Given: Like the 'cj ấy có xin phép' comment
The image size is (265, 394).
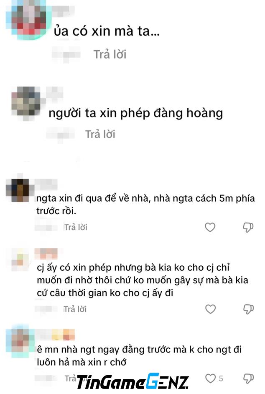Looking at the screenshot, I should click(x=210, y=309).
